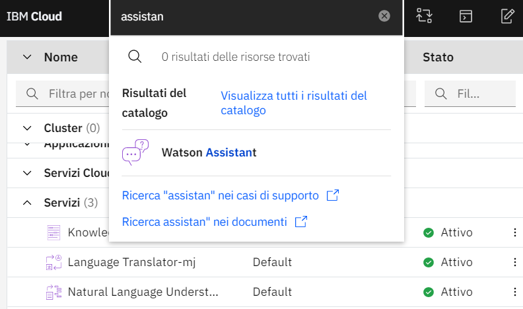Click the Language Translator service icon
This screenshot has height=309, width=523.
coord(53,262)
